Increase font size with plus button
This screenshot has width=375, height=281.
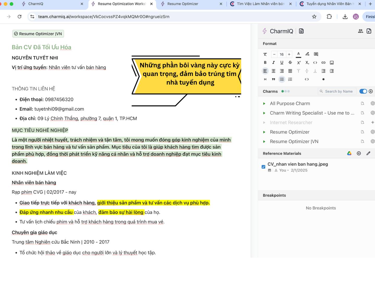pyautogui.click(x=289, y=54)
